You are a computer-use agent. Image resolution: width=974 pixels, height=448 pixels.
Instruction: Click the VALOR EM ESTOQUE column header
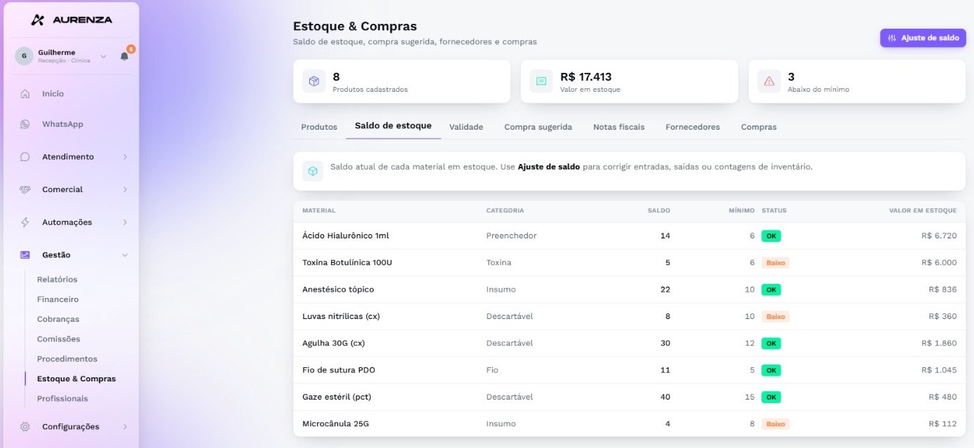click(923, 210)
